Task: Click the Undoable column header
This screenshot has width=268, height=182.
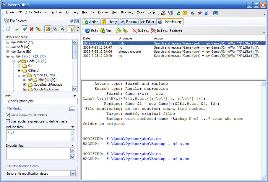Action: coord(134,38)
